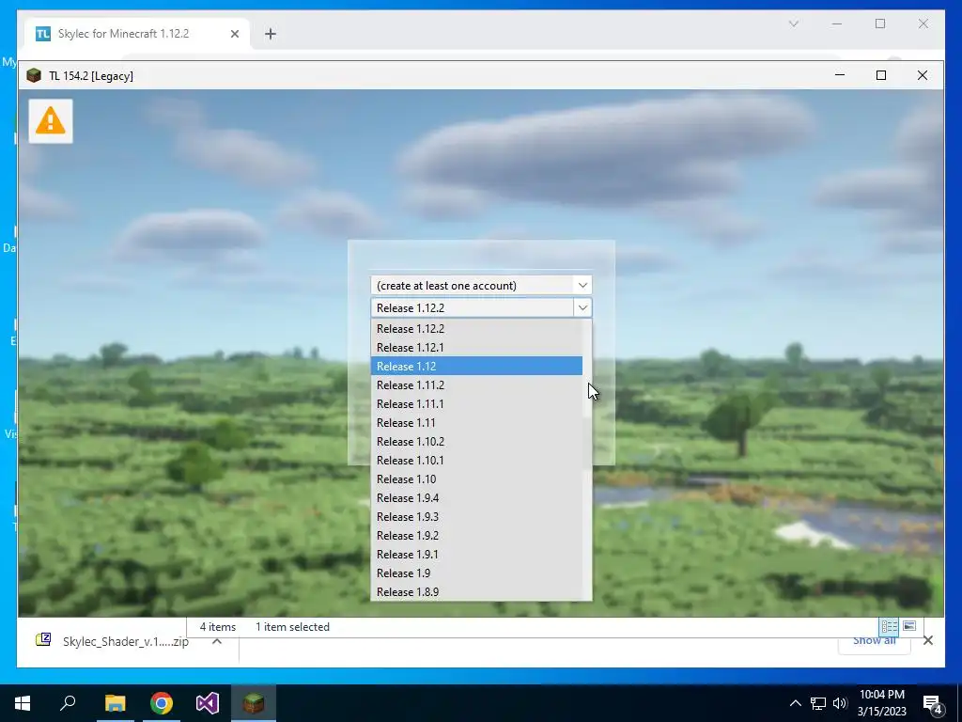Click the orange warning triangle icon
Screen dimensions: 962x722
click(x=51, y=121)
